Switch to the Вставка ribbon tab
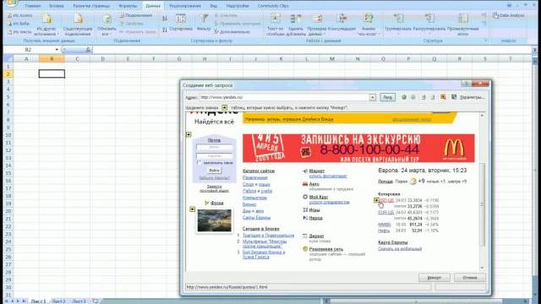The height and width of the screenshot is (304, 541). tap(57, 6)
